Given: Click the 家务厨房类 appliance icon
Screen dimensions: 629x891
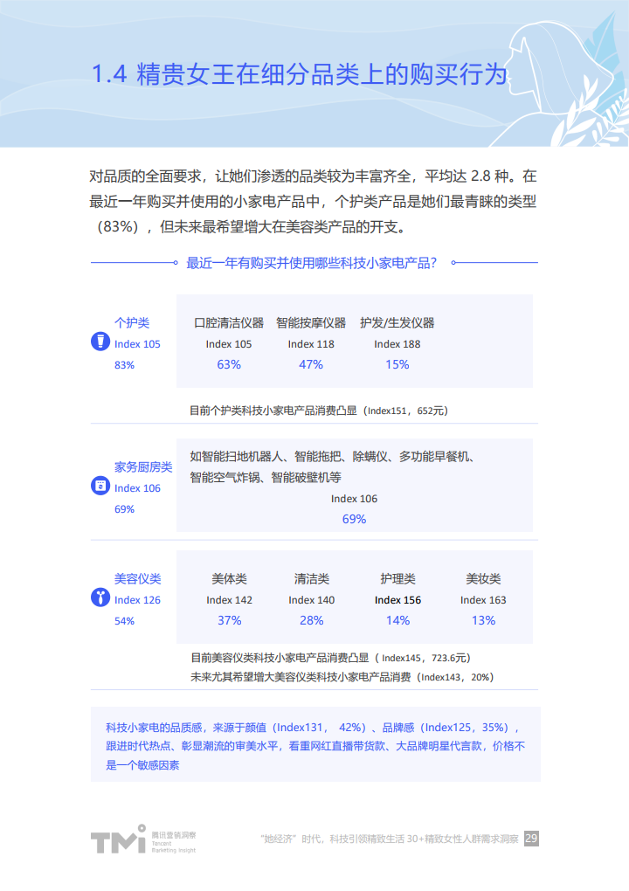Looking at the screenshot, I should pos(100,487).
